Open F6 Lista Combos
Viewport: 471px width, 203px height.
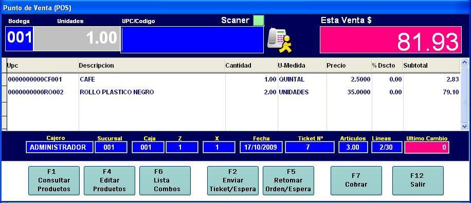point(165,180)
